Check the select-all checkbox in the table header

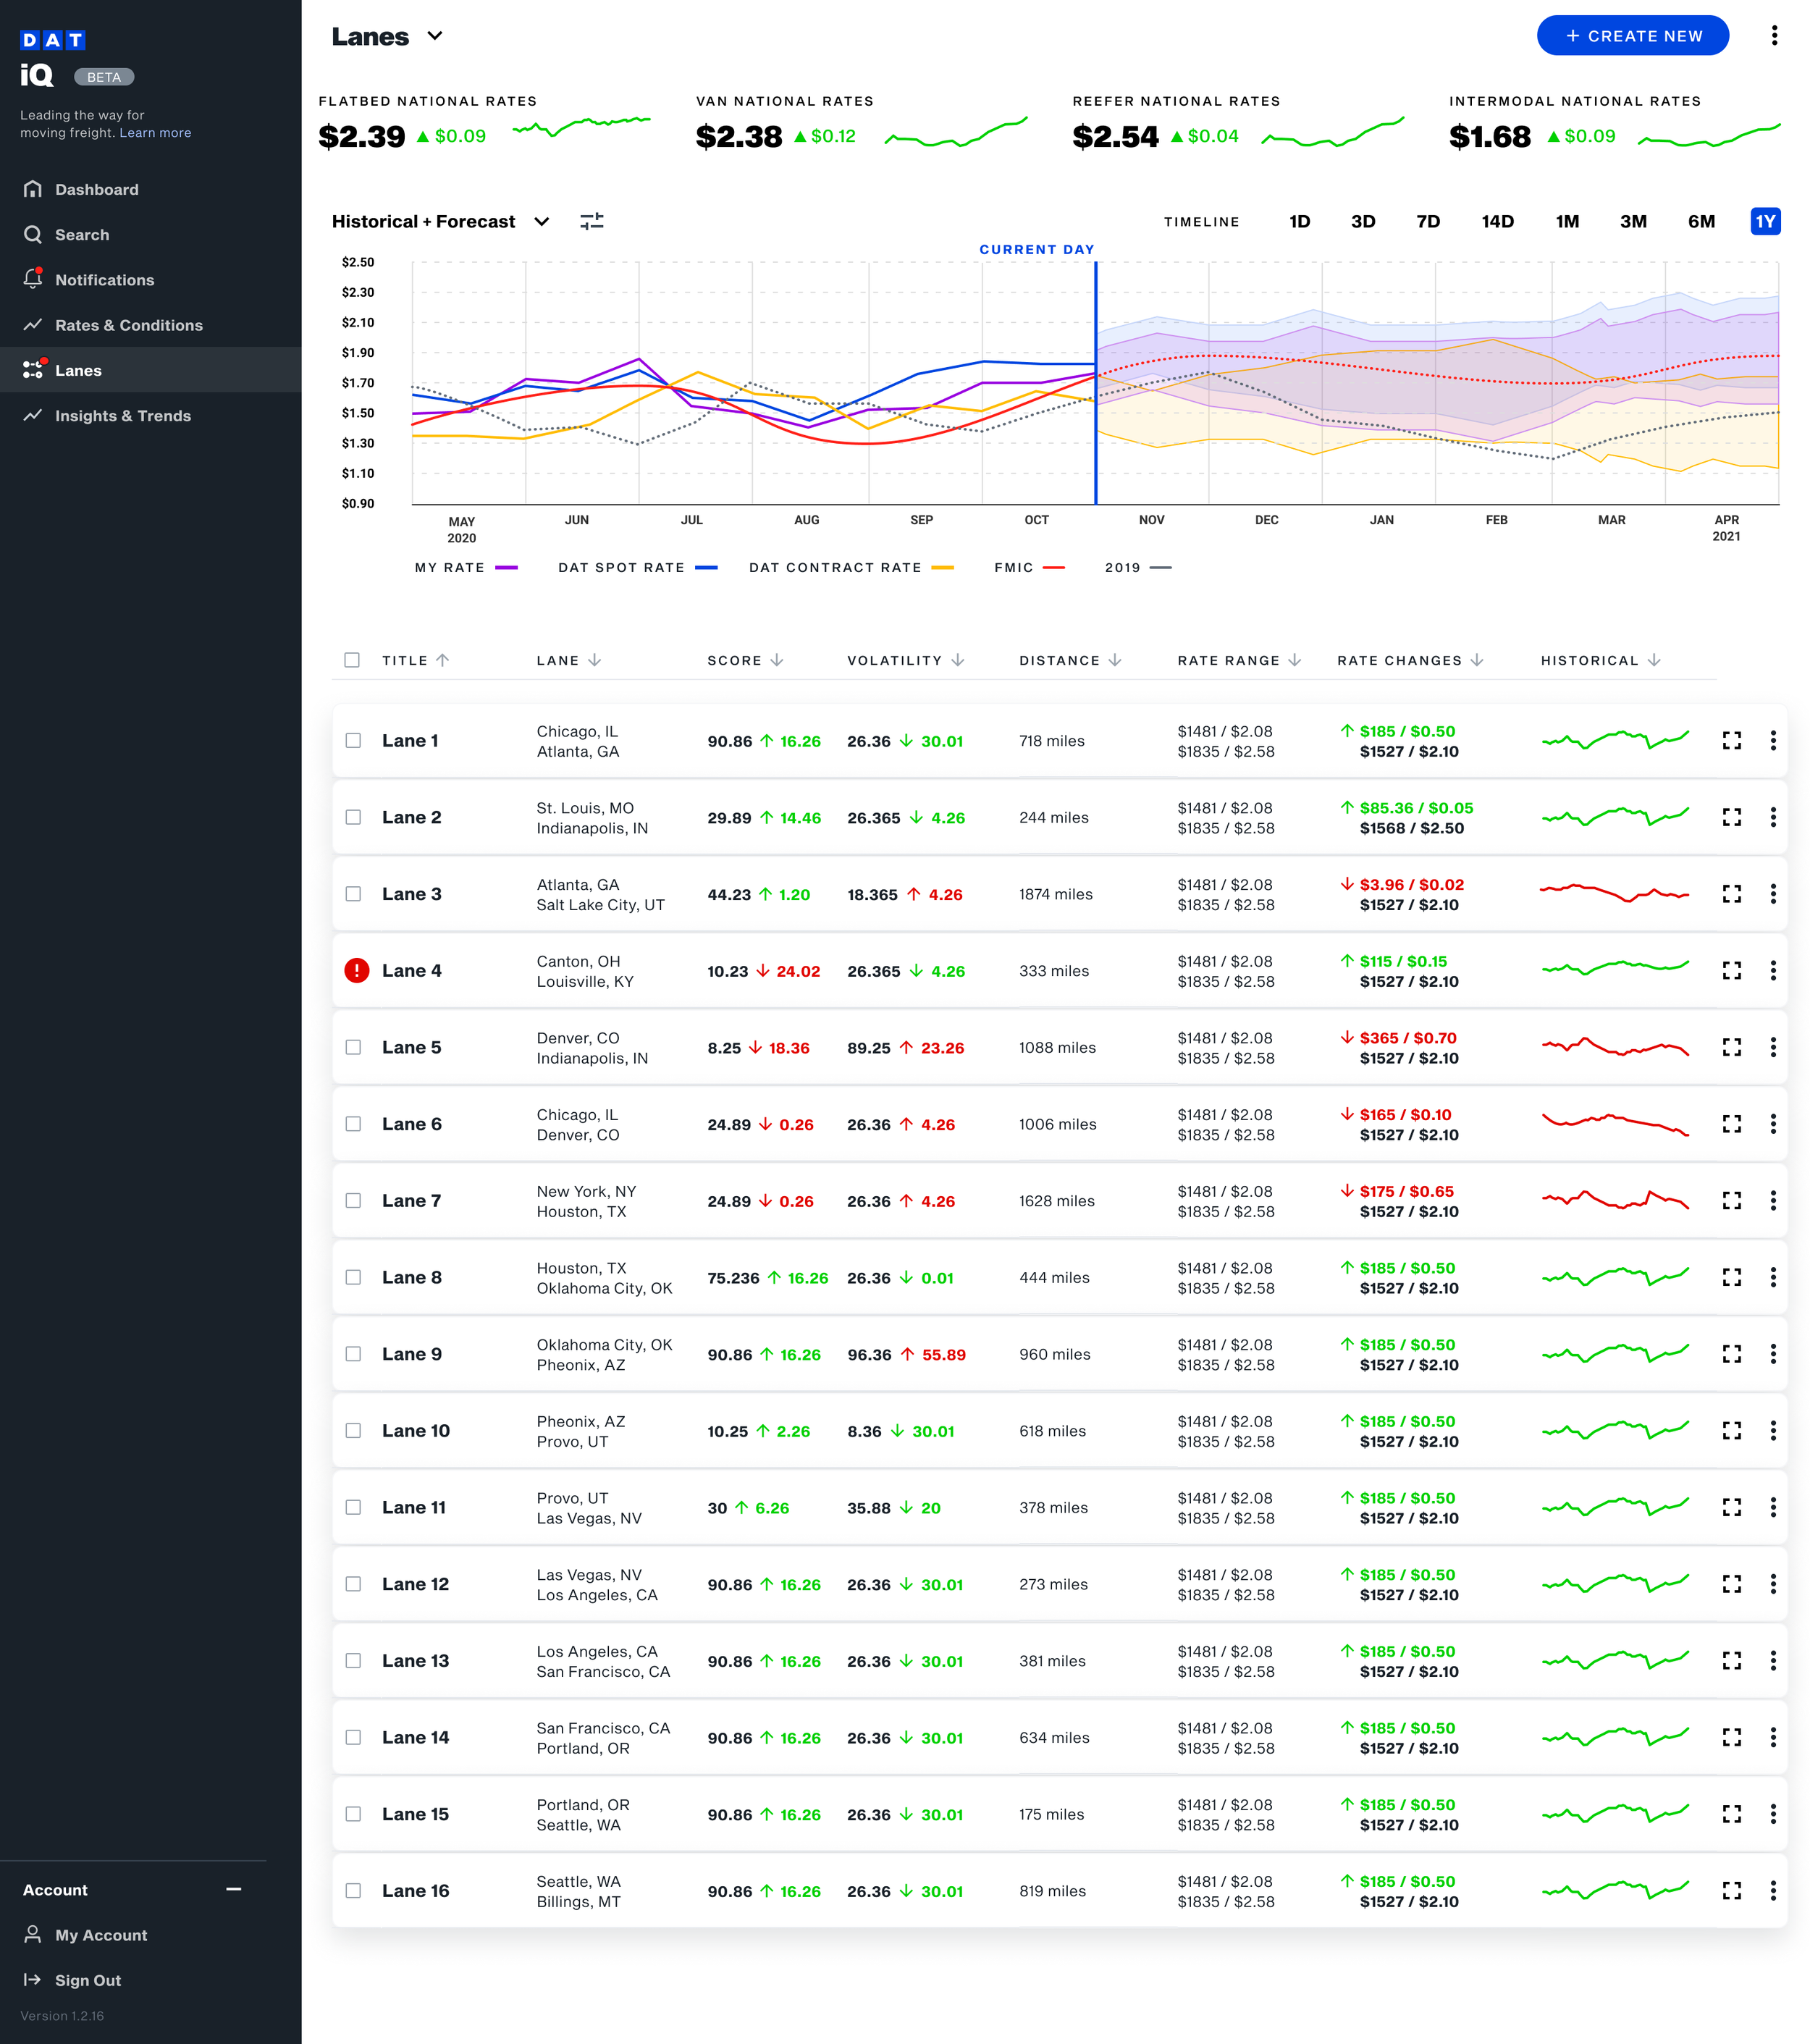(x=353, y=660)
